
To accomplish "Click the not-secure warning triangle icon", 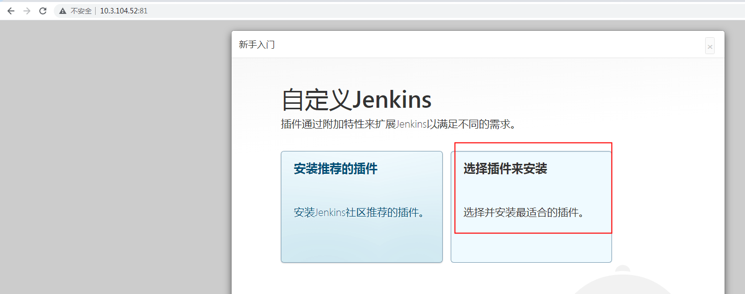I will (x=63, y=11).
